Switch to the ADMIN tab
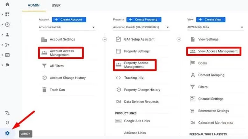 click(x=34, y=5)
